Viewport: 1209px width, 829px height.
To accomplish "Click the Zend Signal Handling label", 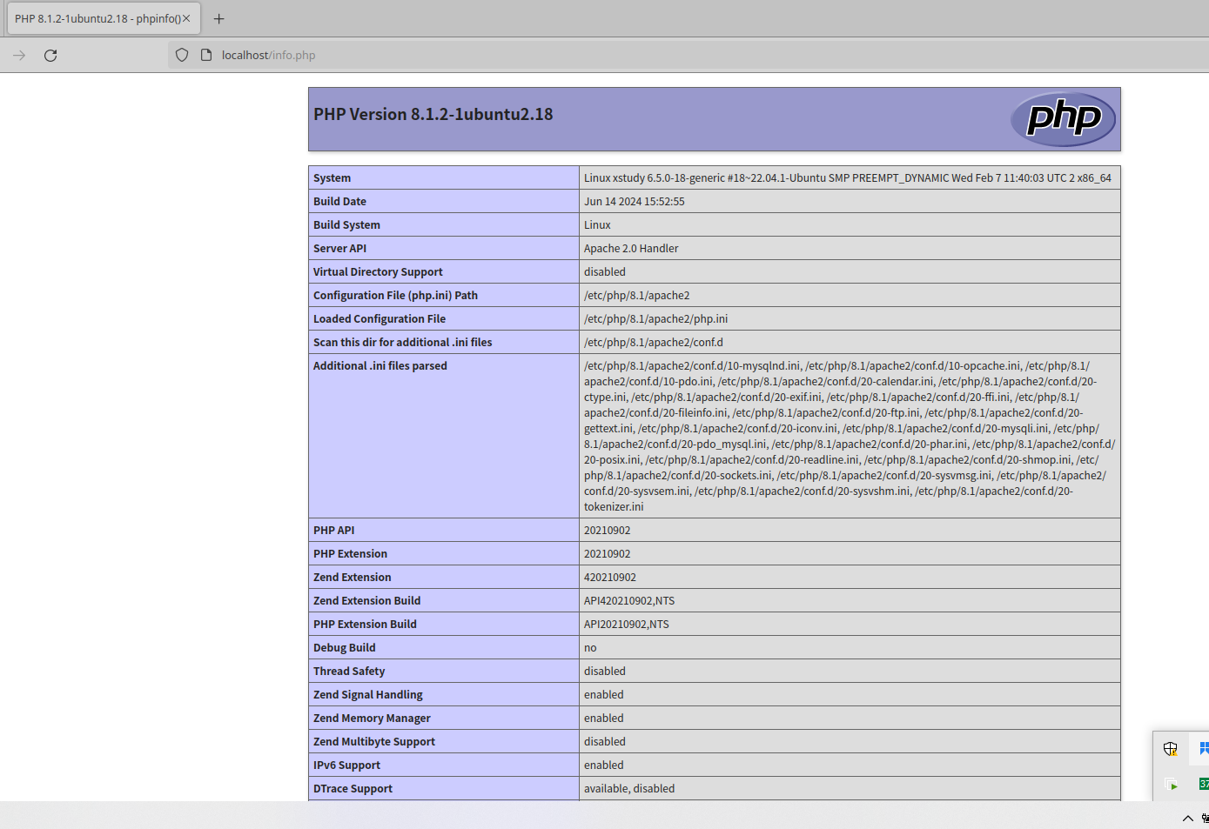I will pyautogui.click(x=368, y=694).
